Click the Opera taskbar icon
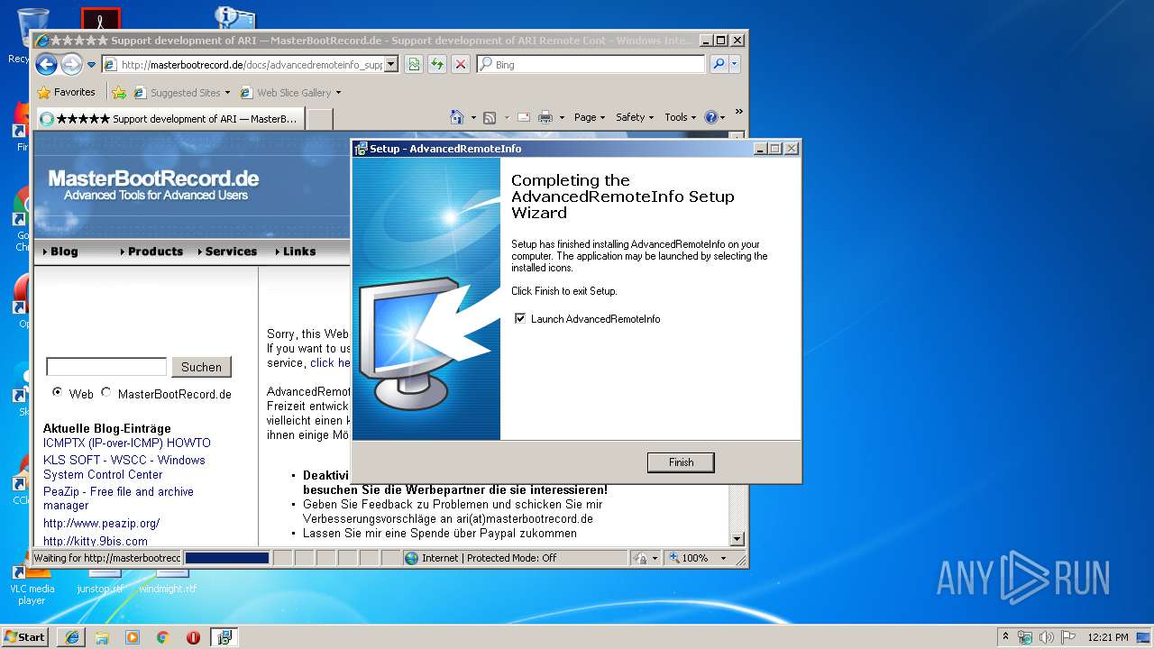 pyautogui.click(x=193, y=637)
